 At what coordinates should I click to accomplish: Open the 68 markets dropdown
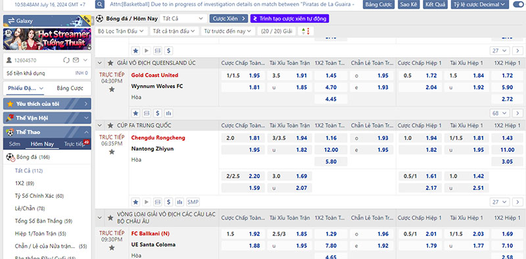click(x=500, y=114)
